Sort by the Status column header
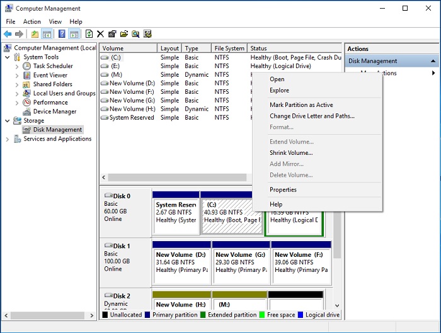The height and width of the screenshot is (333, 441). point(294,48)
